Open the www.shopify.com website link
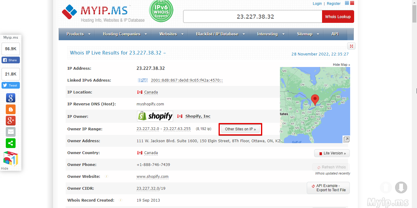This screenshot has height=208, width=417. tap(152, 177)
